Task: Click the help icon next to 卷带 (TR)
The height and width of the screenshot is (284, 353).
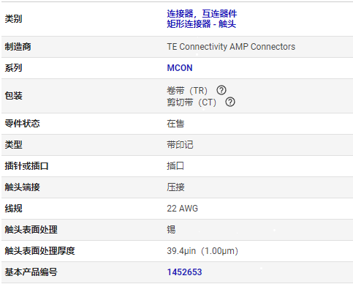Action: pyautogui.click(x=221, y=90)
